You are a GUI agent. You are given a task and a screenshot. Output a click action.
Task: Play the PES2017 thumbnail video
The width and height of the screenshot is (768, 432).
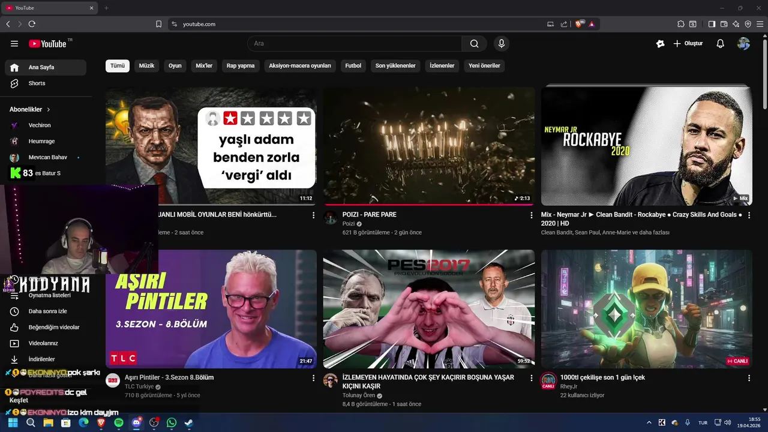pyautogui.click(x=429, y=309)
